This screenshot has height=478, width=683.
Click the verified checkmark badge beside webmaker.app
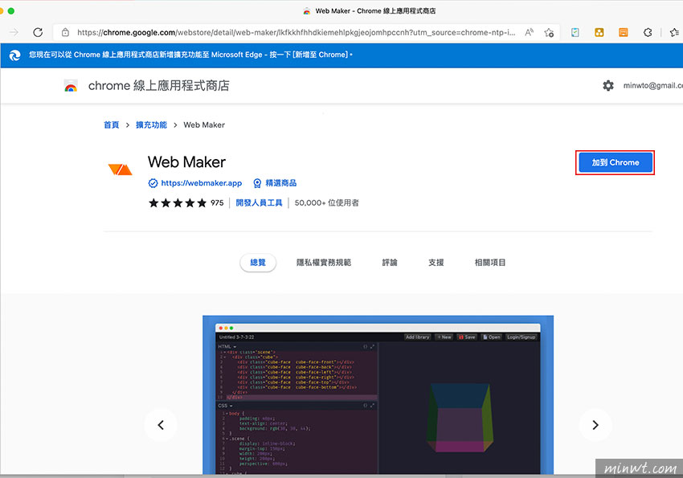tap(153, 183)
